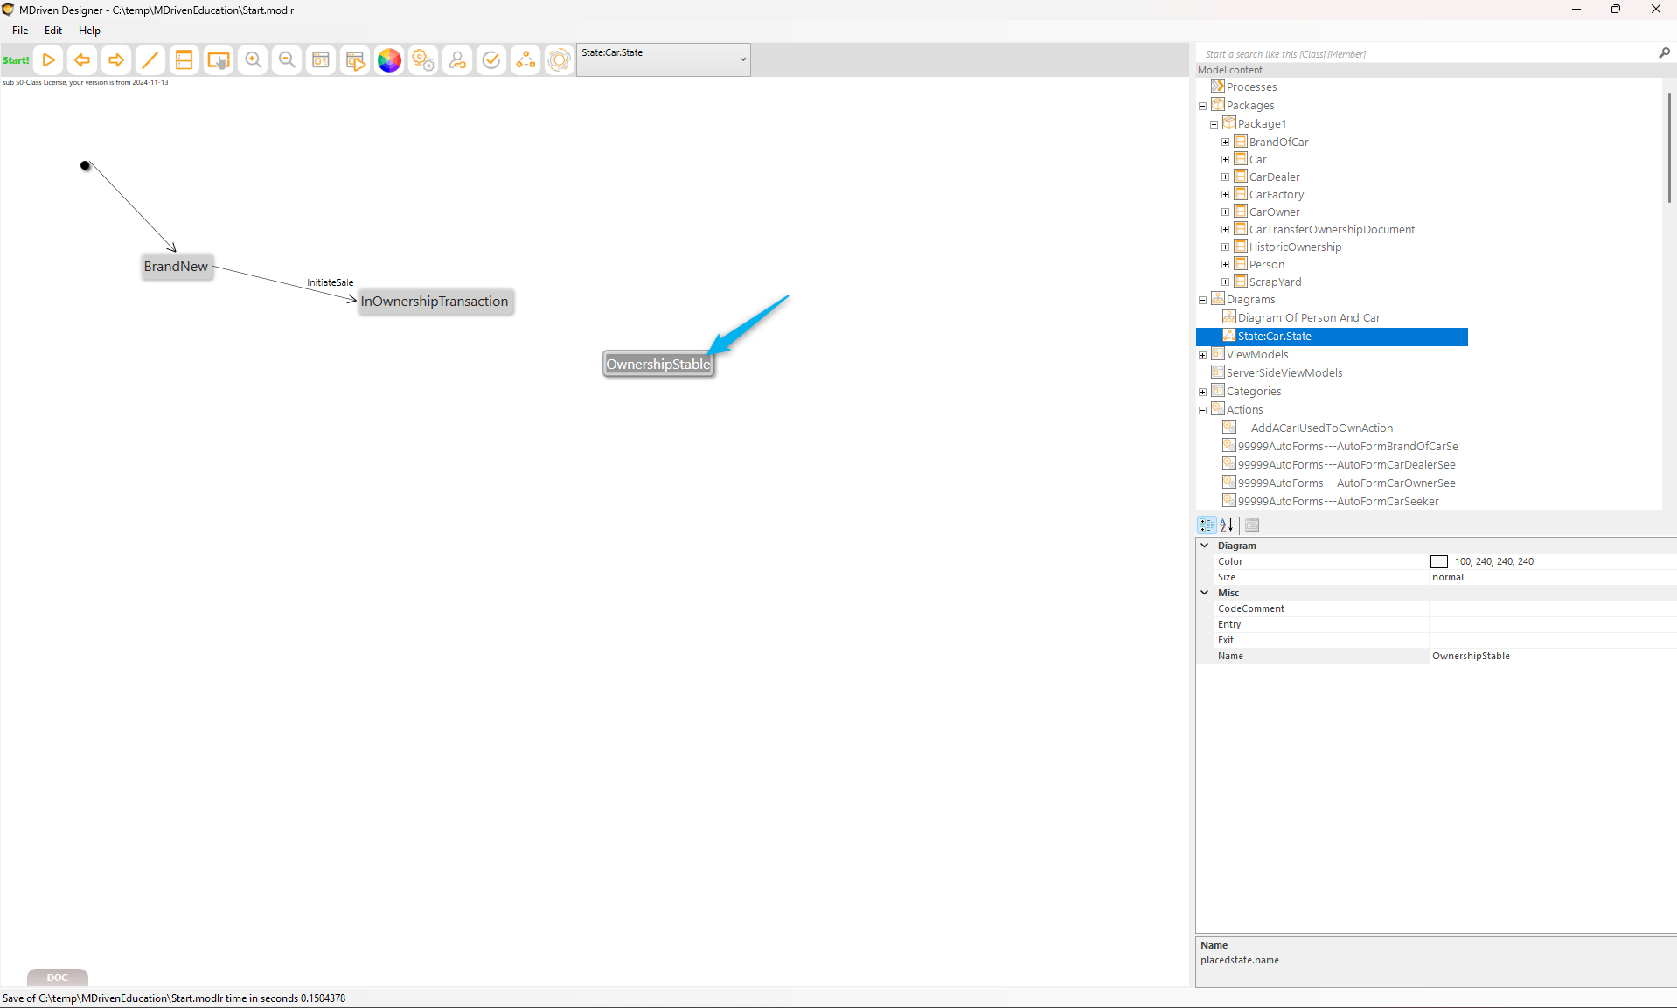Screen dimensions: 1677x1008
Task: Open the color wheel tool
Action: pos(389,60)
